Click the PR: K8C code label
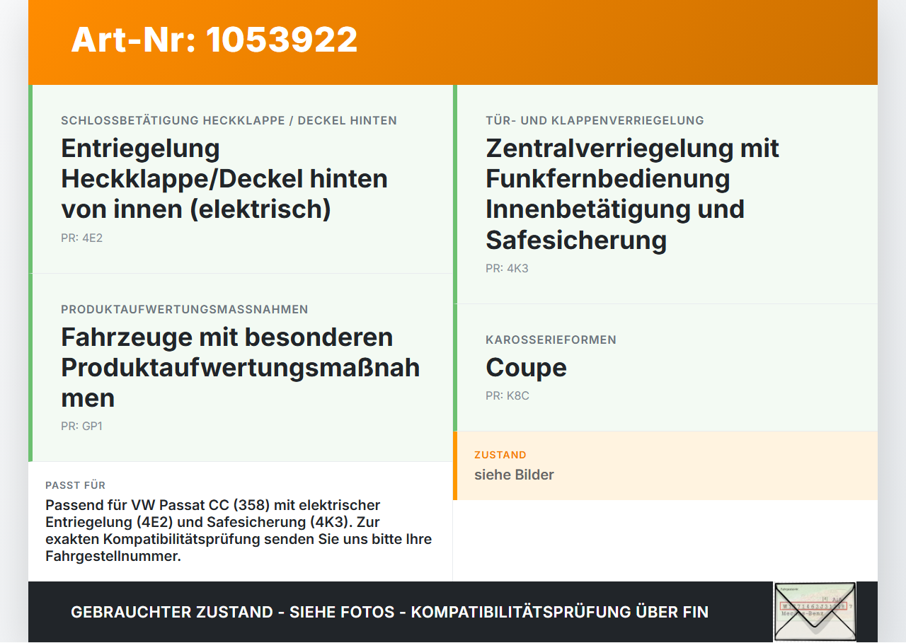This screenshot has width=906, height=643. [507, 396]
